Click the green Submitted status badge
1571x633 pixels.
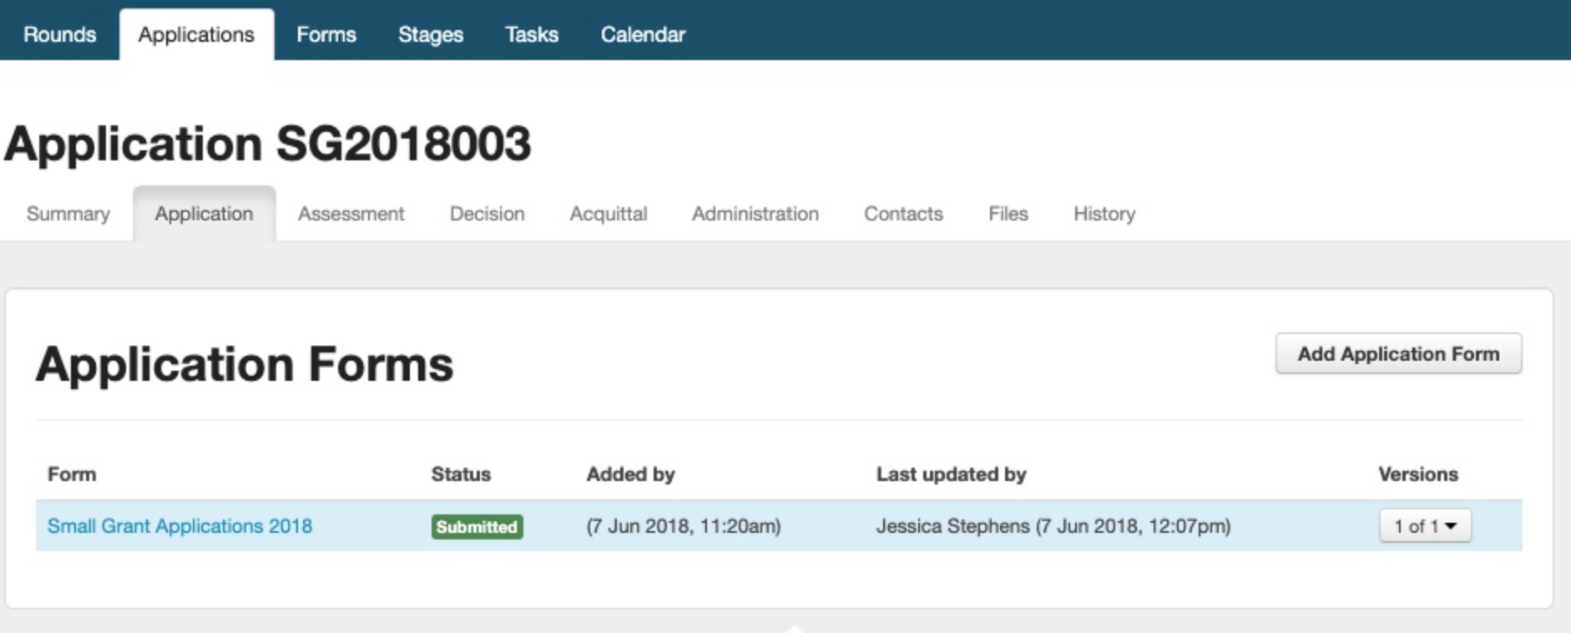pyautogui.click(x=477, y=527)
